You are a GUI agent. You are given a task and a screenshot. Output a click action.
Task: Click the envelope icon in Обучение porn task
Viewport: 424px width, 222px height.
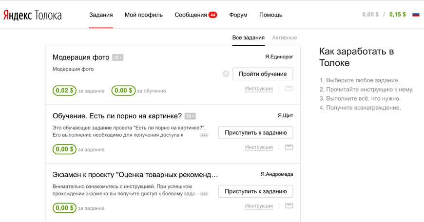pos(289,147)
